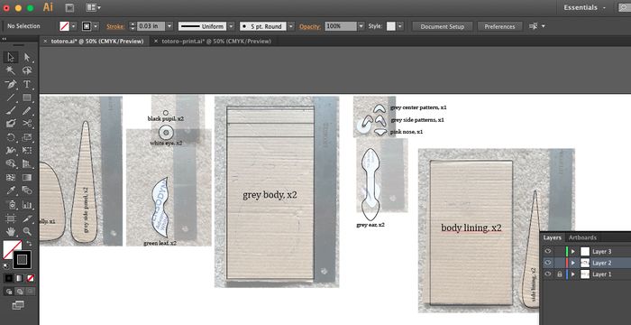Select the Magic Wand tool
The width and height of the screenshot is (631, 325).
[x=11, y=70]
